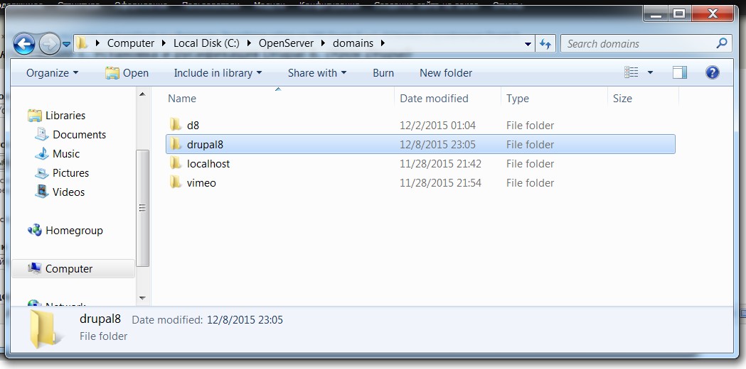The image size is (746, 369).
Task: Open Pictures library in navigation pane
Action: tap(70, 173)
